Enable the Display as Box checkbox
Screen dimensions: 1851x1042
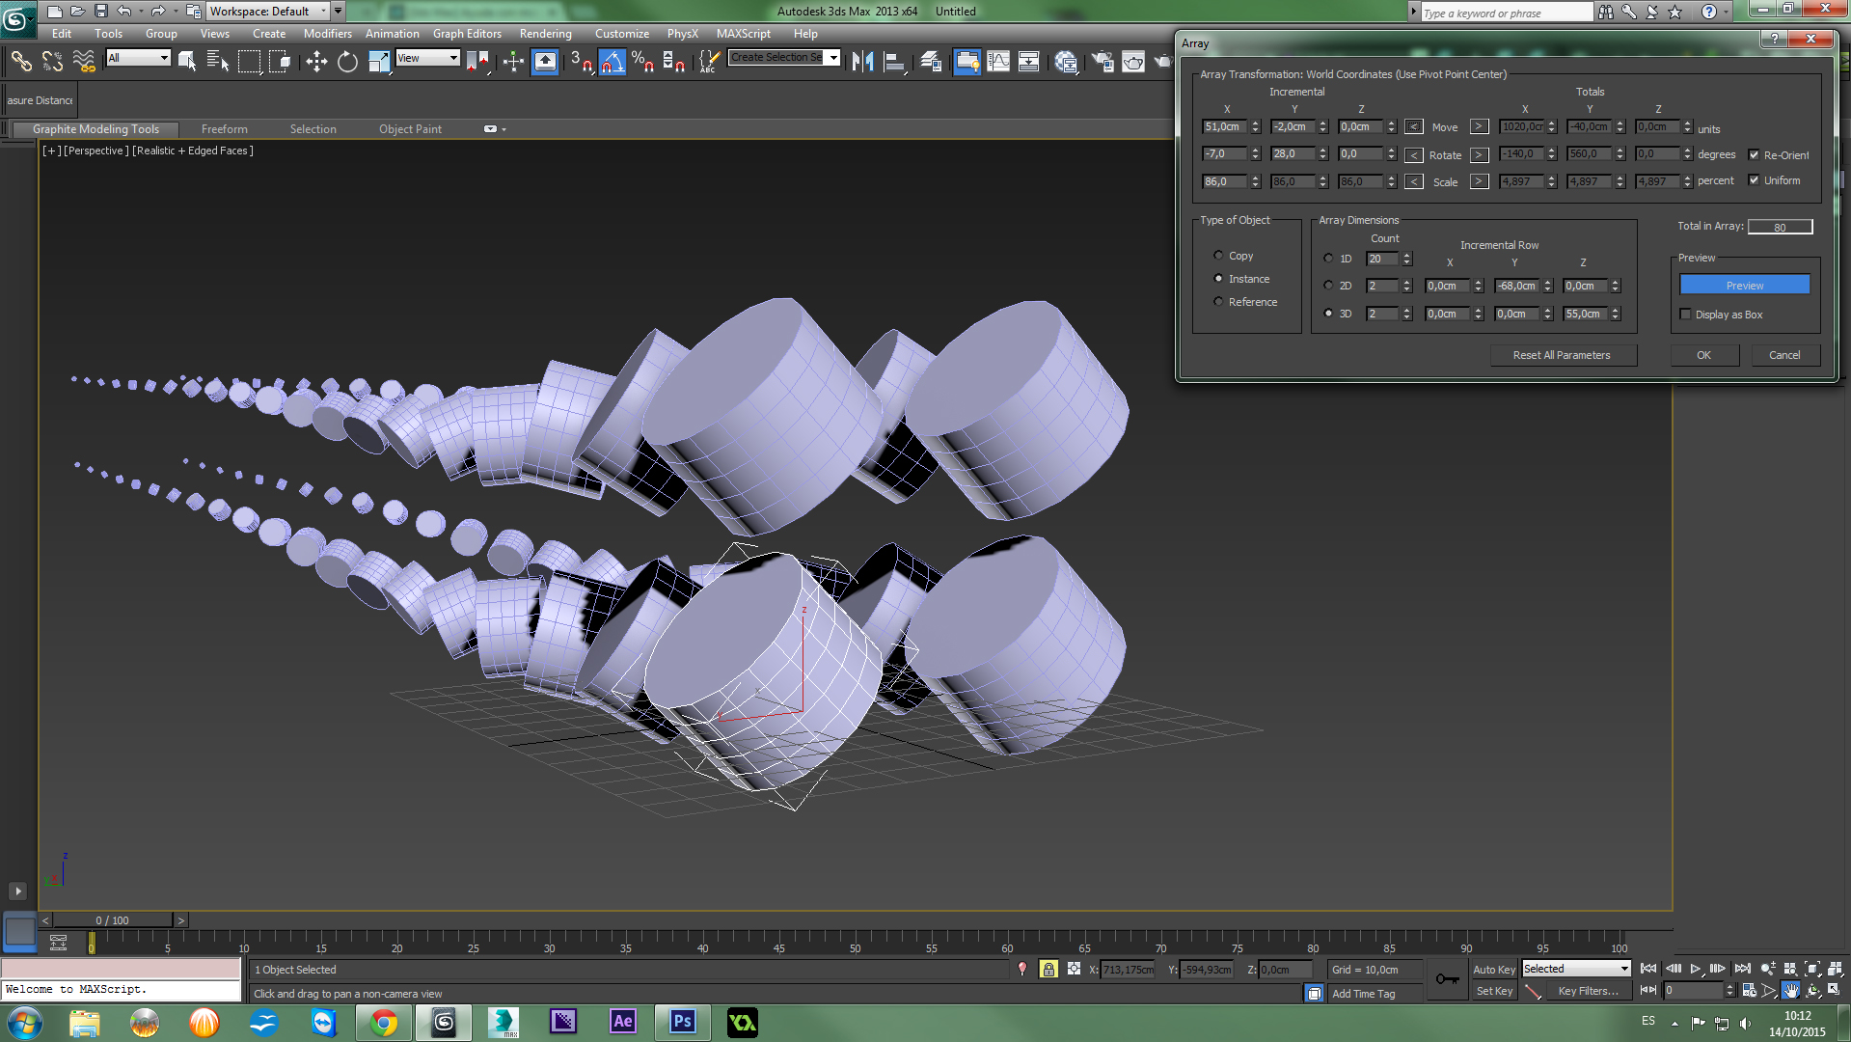pos(1685,315)
